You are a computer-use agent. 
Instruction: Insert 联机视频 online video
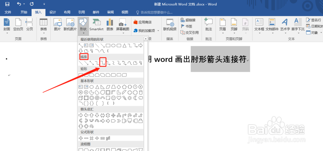(x=170, y=25)
